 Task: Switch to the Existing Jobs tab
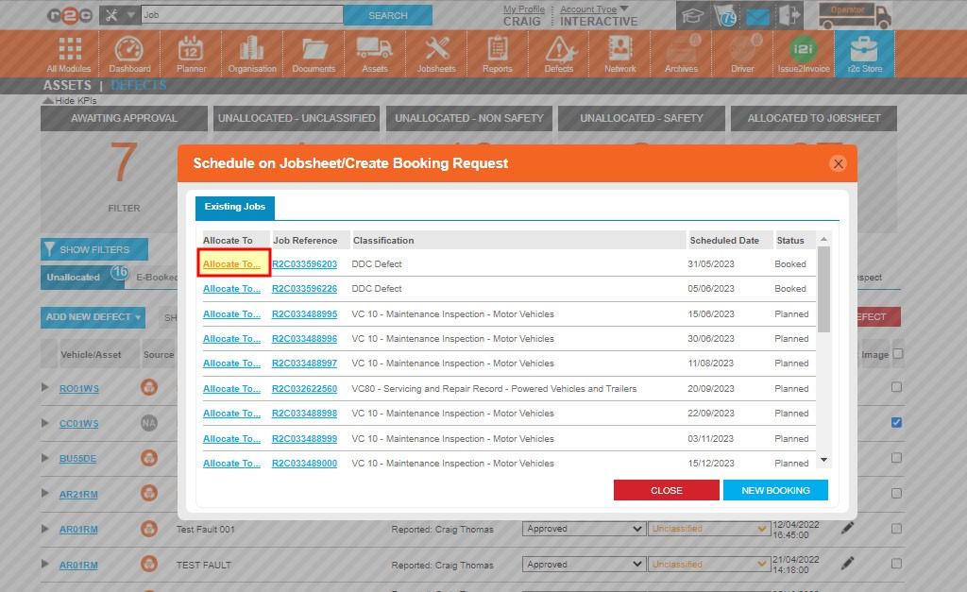[233, 208]
